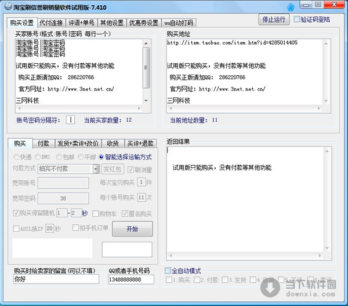This screenshot has width=348, height=306.
Task: Select the EMS radio button
Action: (x=38, y=157)
